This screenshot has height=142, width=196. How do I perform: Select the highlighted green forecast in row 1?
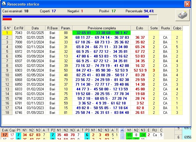[101, 33]
